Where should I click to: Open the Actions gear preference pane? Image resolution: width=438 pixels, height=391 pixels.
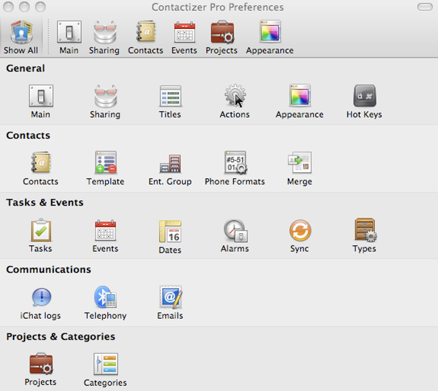(x=234, y=101)
